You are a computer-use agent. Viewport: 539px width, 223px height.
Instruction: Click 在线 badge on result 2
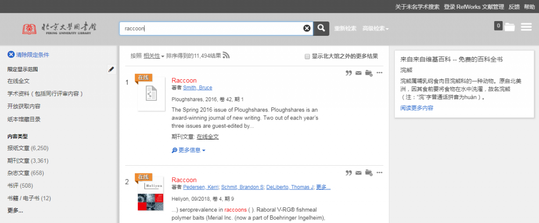144,177
